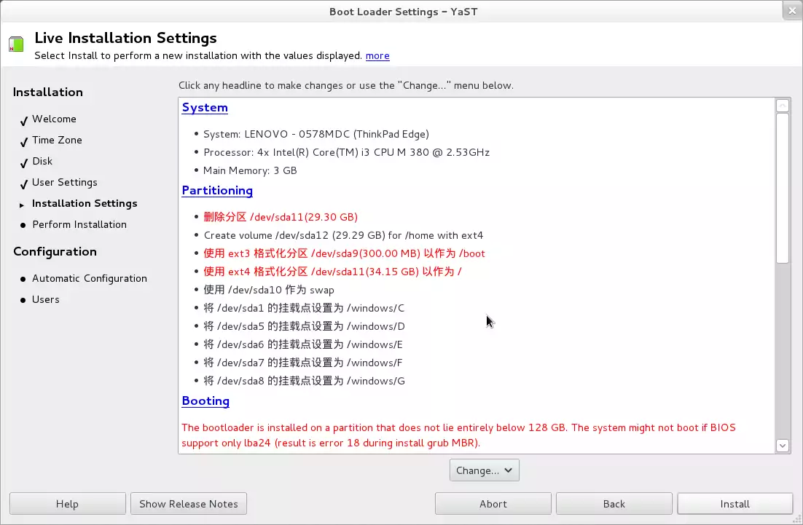Click the Time Zone step in sidebar
Screen dimensions: 803x525
pyautogui.click(x=57, y=141)
